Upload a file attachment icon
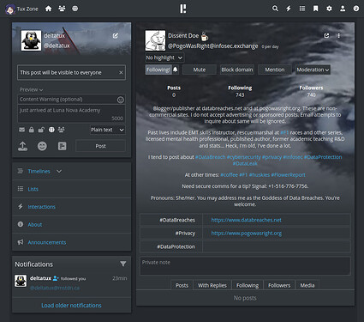The image size is (364, 322). click(23, 146)
